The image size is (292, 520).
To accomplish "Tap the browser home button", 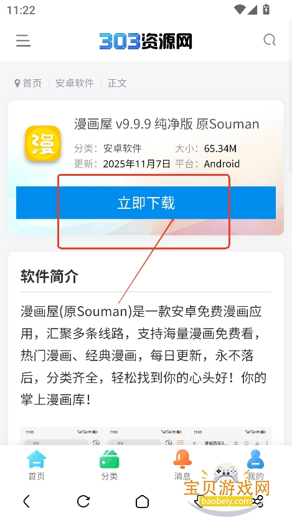I will 143,501.
